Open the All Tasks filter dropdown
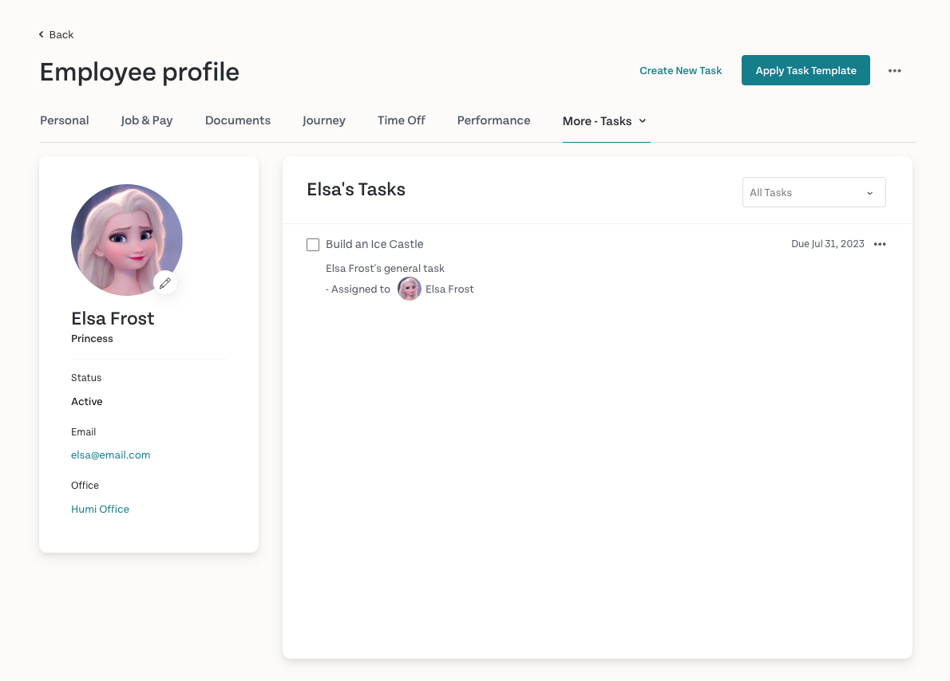Screen dimensions: 950x681 [x=813, y=192]
